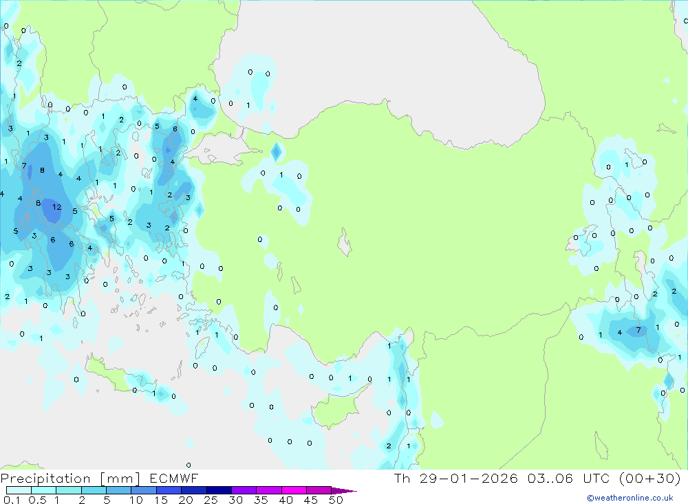
Task: Click the '03..06 UTC' time range text
Action: click(569, 479)
